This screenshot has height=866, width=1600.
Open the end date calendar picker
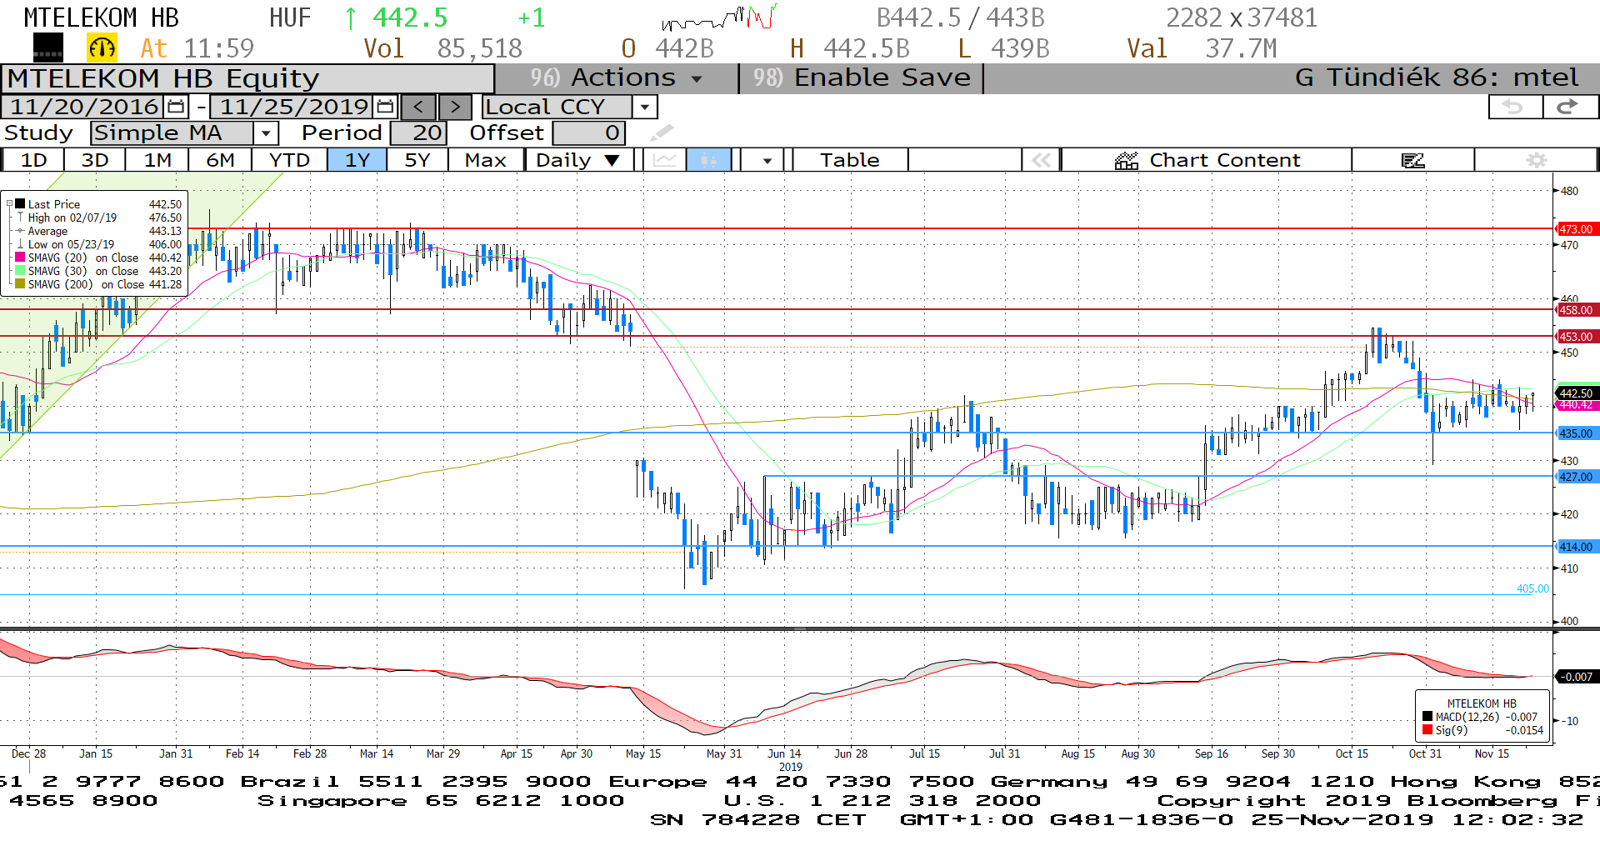pyautogui.click(x=385, y=107)
